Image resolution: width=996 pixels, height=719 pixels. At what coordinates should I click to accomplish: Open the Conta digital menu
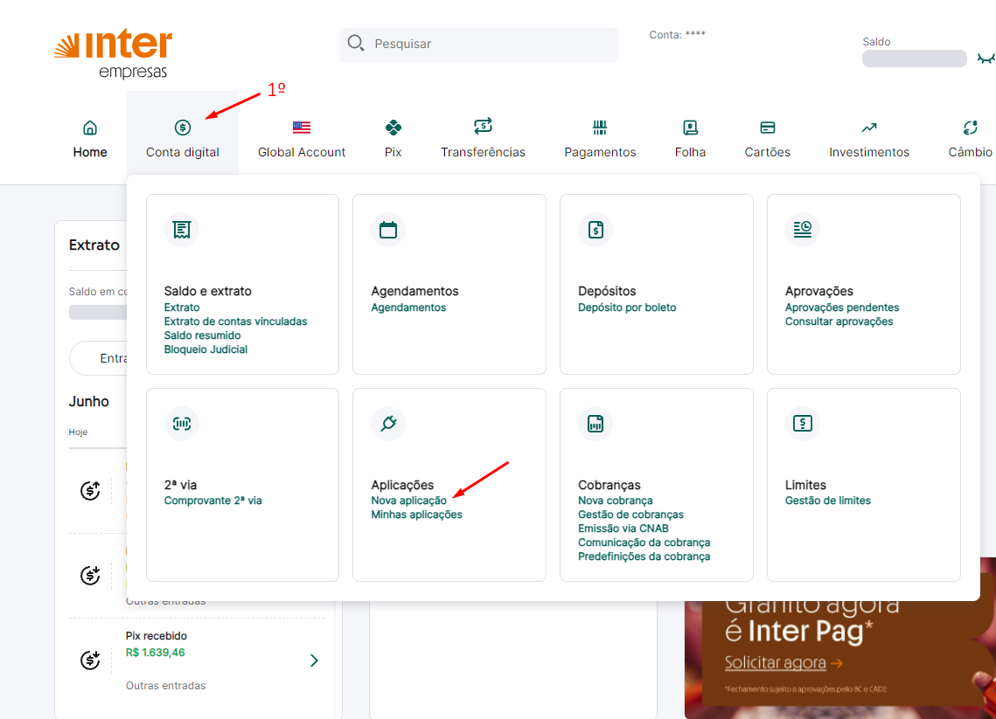click(x=182, y=138)
